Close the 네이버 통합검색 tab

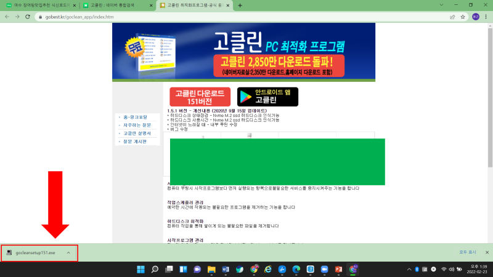tap(151, 6)
